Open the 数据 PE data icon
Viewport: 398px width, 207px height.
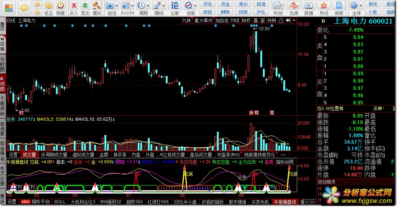click(x=309, y=5)
